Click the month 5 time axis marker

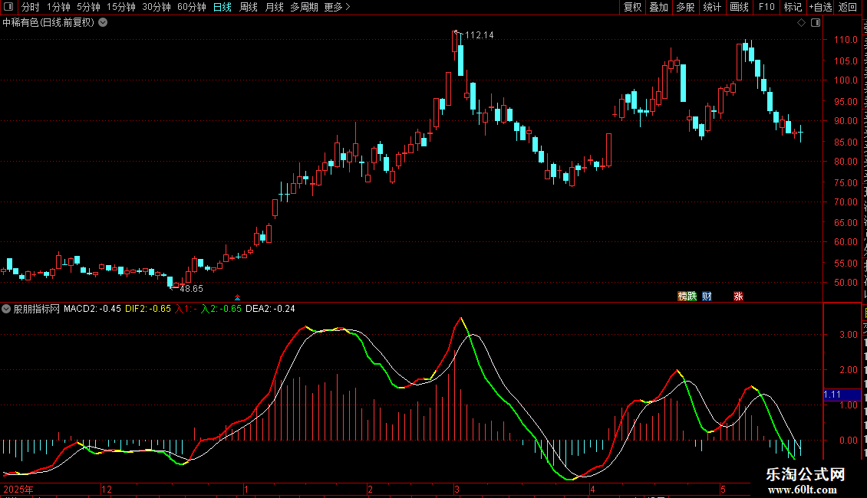click(x=723, y=489)
